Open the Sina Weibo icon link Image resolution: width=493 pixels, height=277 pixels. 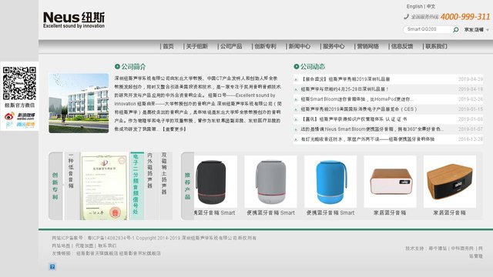[x=19, y=116]
